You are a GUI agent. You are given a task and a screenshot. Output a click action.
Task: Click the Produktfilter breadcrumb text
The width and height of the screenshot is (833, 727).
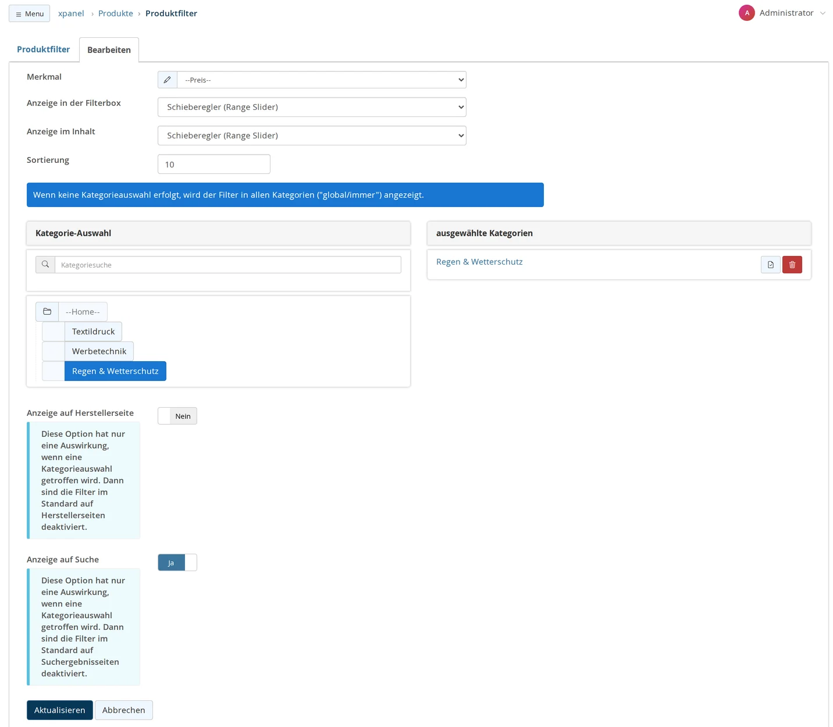(171, 13)
